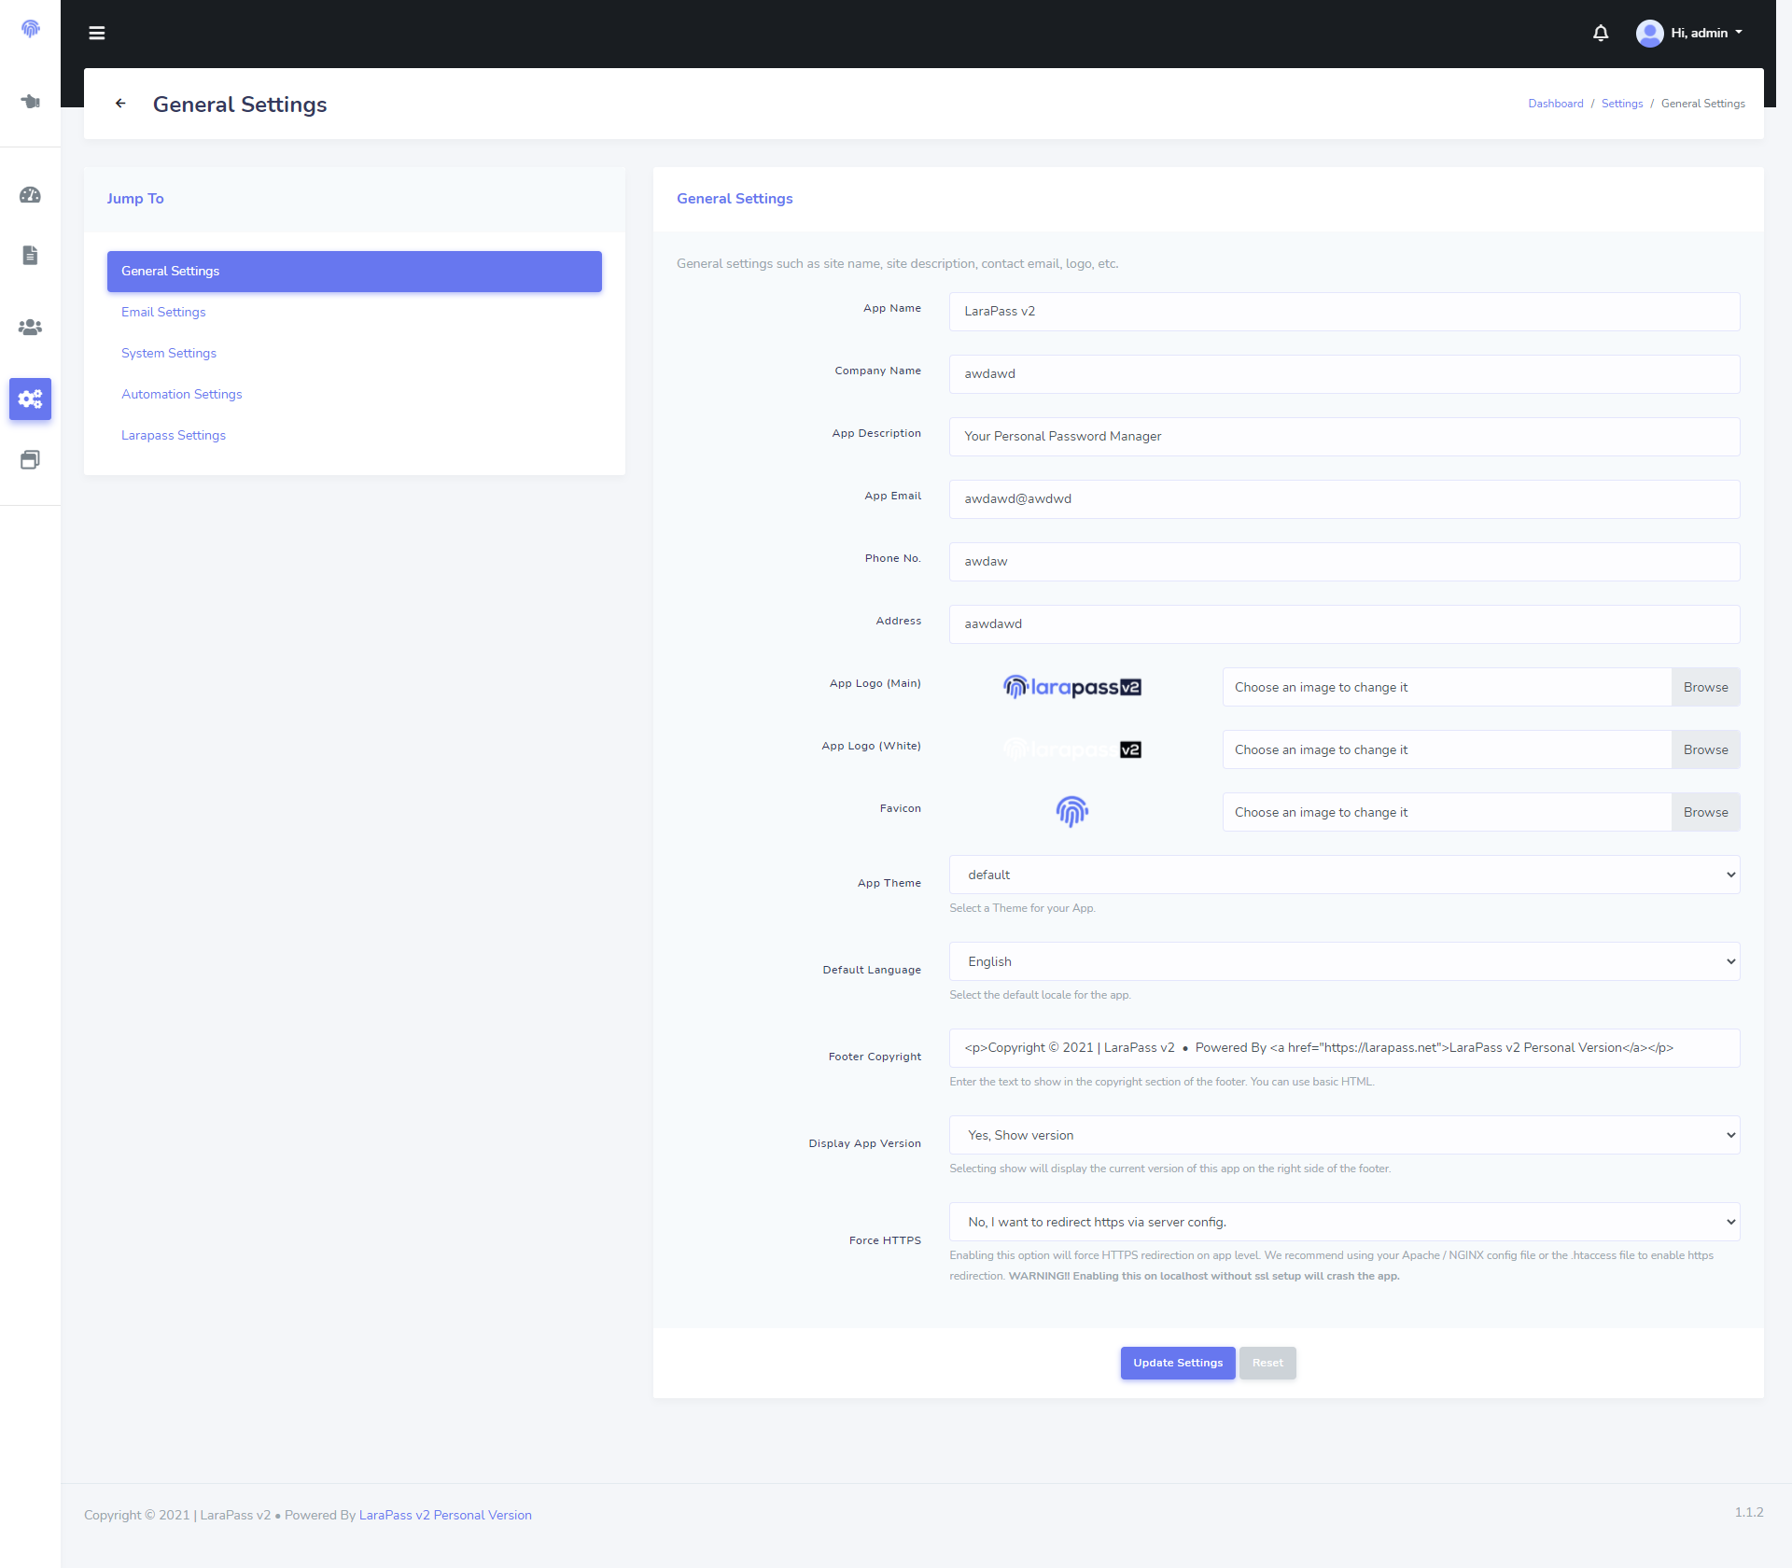Click the printer icon in sidebar

click(x=31, y=458)
